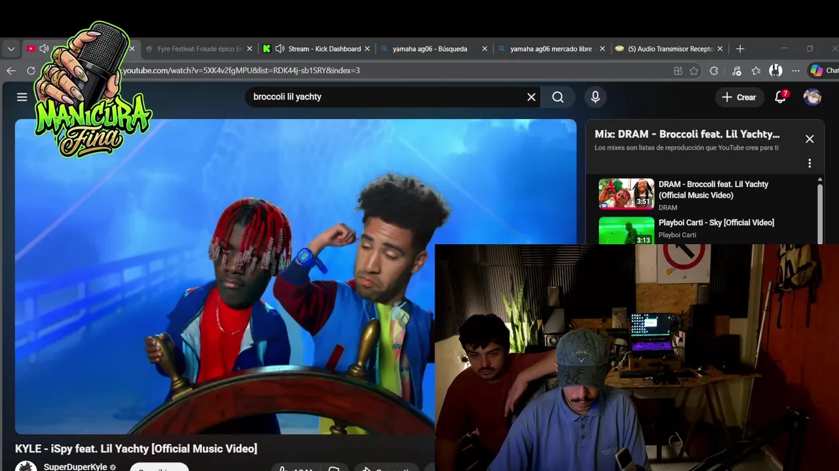This screenshot has height=471, width=839.
Task: Open the tab search chevron menu
Action: point(11,49)
